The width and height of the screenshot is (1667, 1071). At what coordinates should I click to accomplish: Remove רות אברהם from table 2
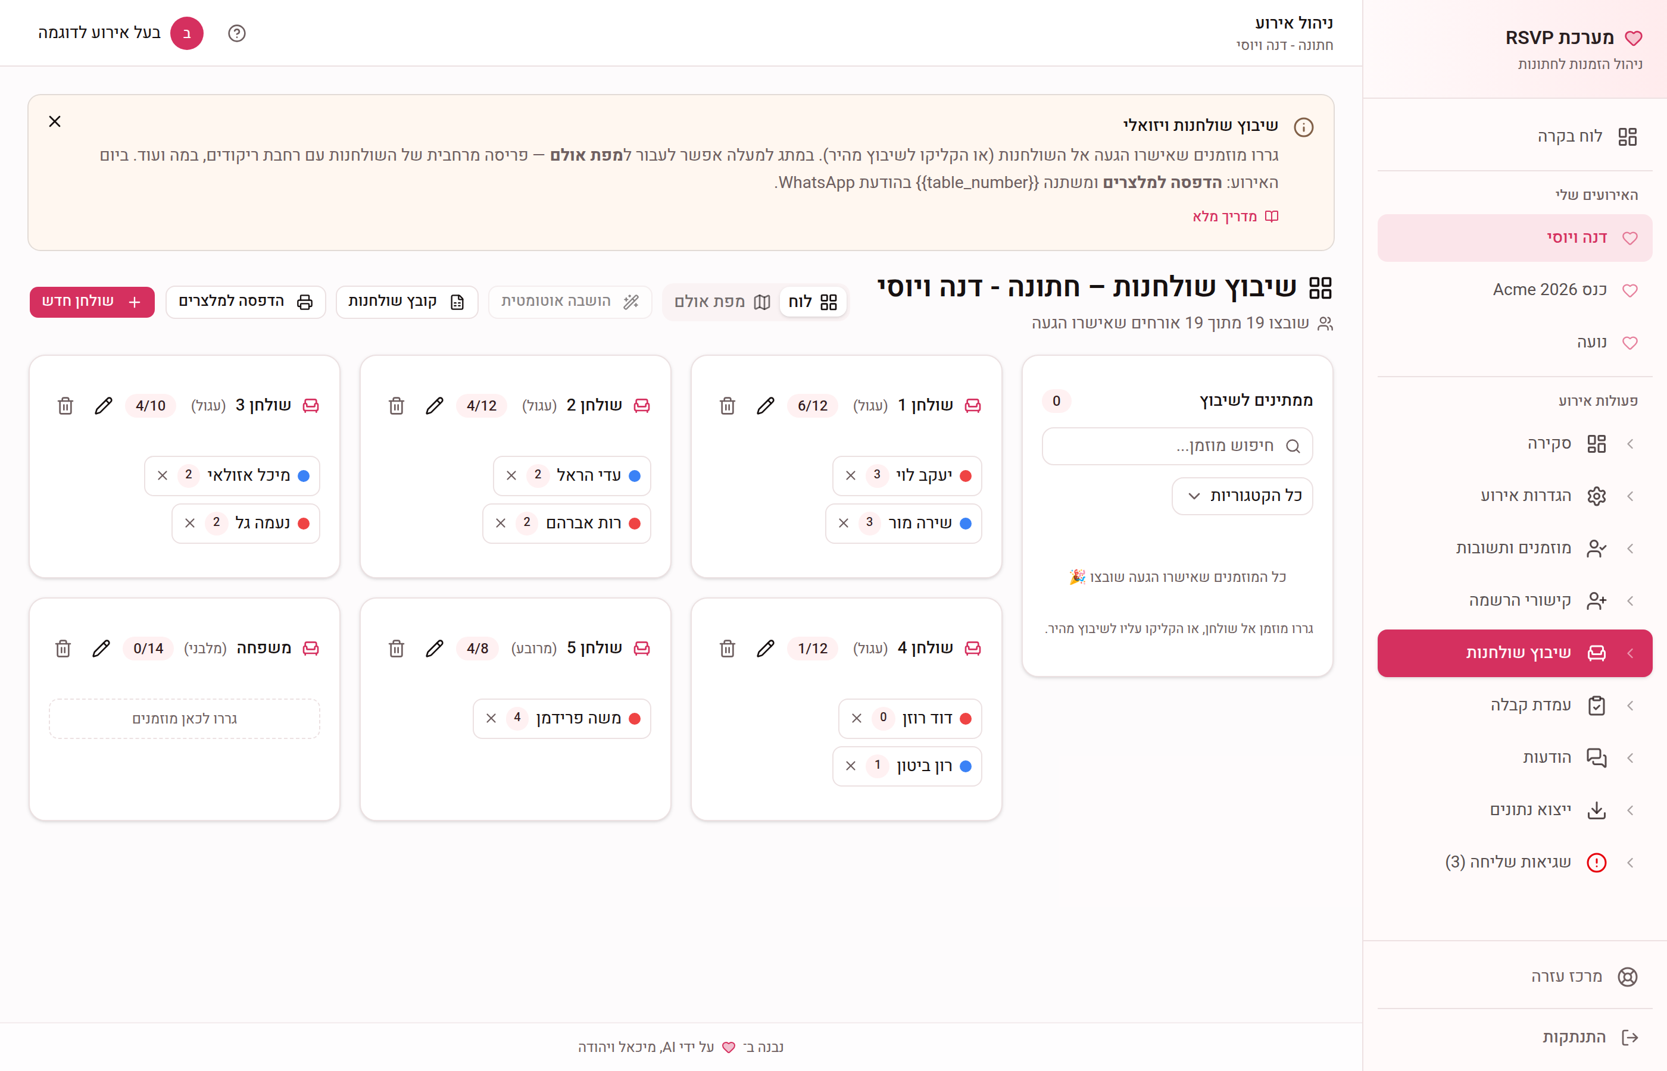point(500,523)
